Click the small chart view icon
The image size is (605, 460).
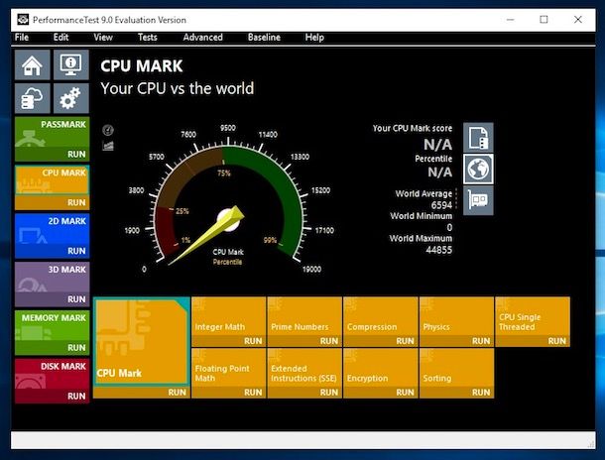(x=108, y=146)
